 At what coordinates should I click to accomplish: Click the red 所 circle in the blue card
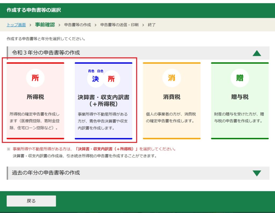coord(111,79)
